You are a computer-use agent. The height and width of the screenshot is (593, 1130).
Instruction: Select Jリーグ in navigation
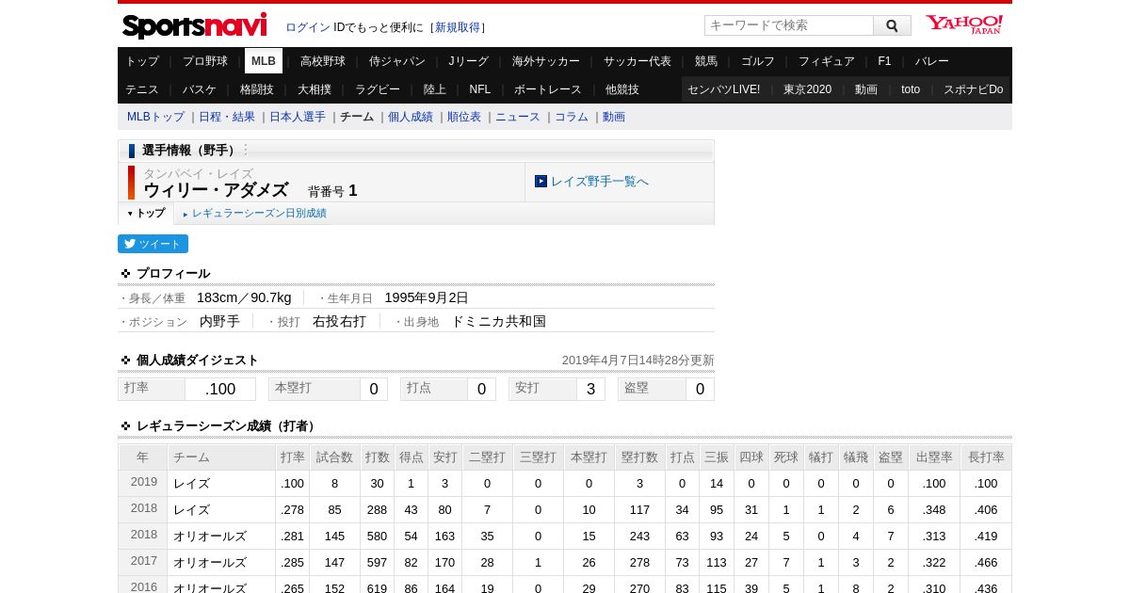point(469,61)
